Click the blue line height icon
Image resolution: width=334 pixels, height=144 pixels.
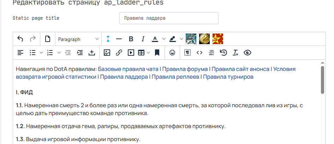[108, 39]
